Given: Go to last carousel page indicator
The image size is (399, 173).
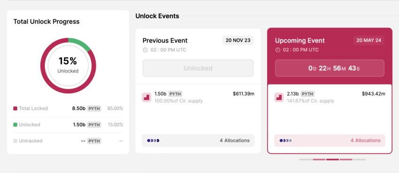Looking at the screenshot, I should (x=360, y=159).
